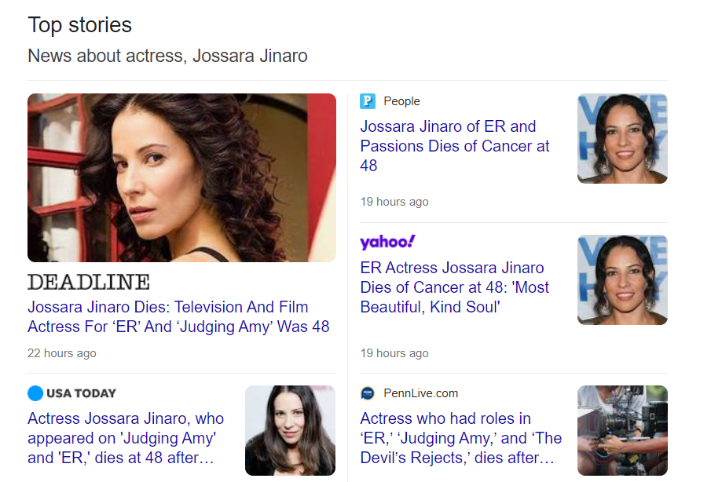Click the PennLive.com site icon
Viewport: 711px width, 482px height.
coord(368,393)
